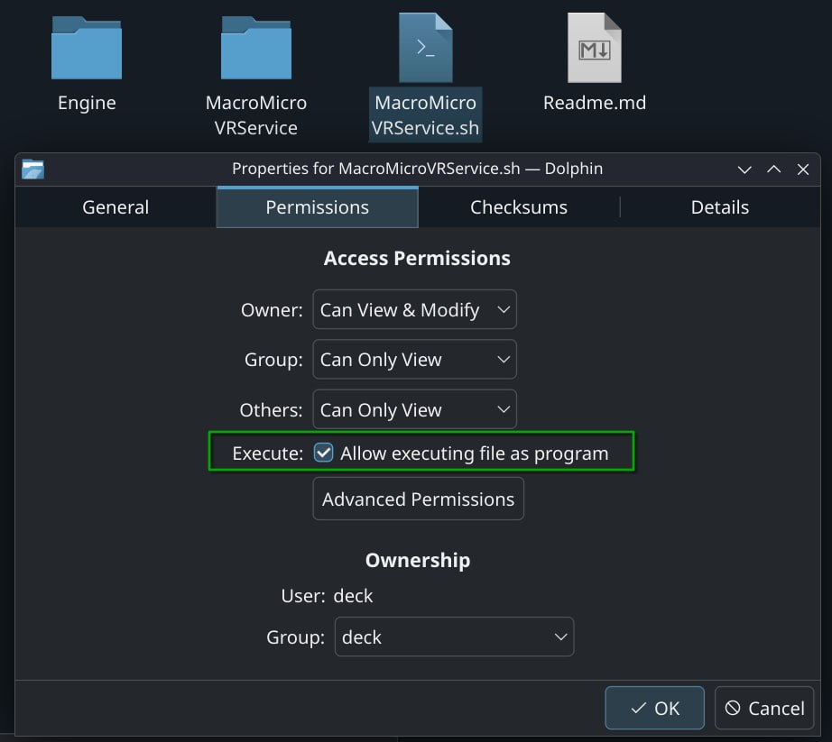This screenshot has width=832, height=742.
Task: Open the ownership Group deck dropdown
Action: tap(454, 637)
